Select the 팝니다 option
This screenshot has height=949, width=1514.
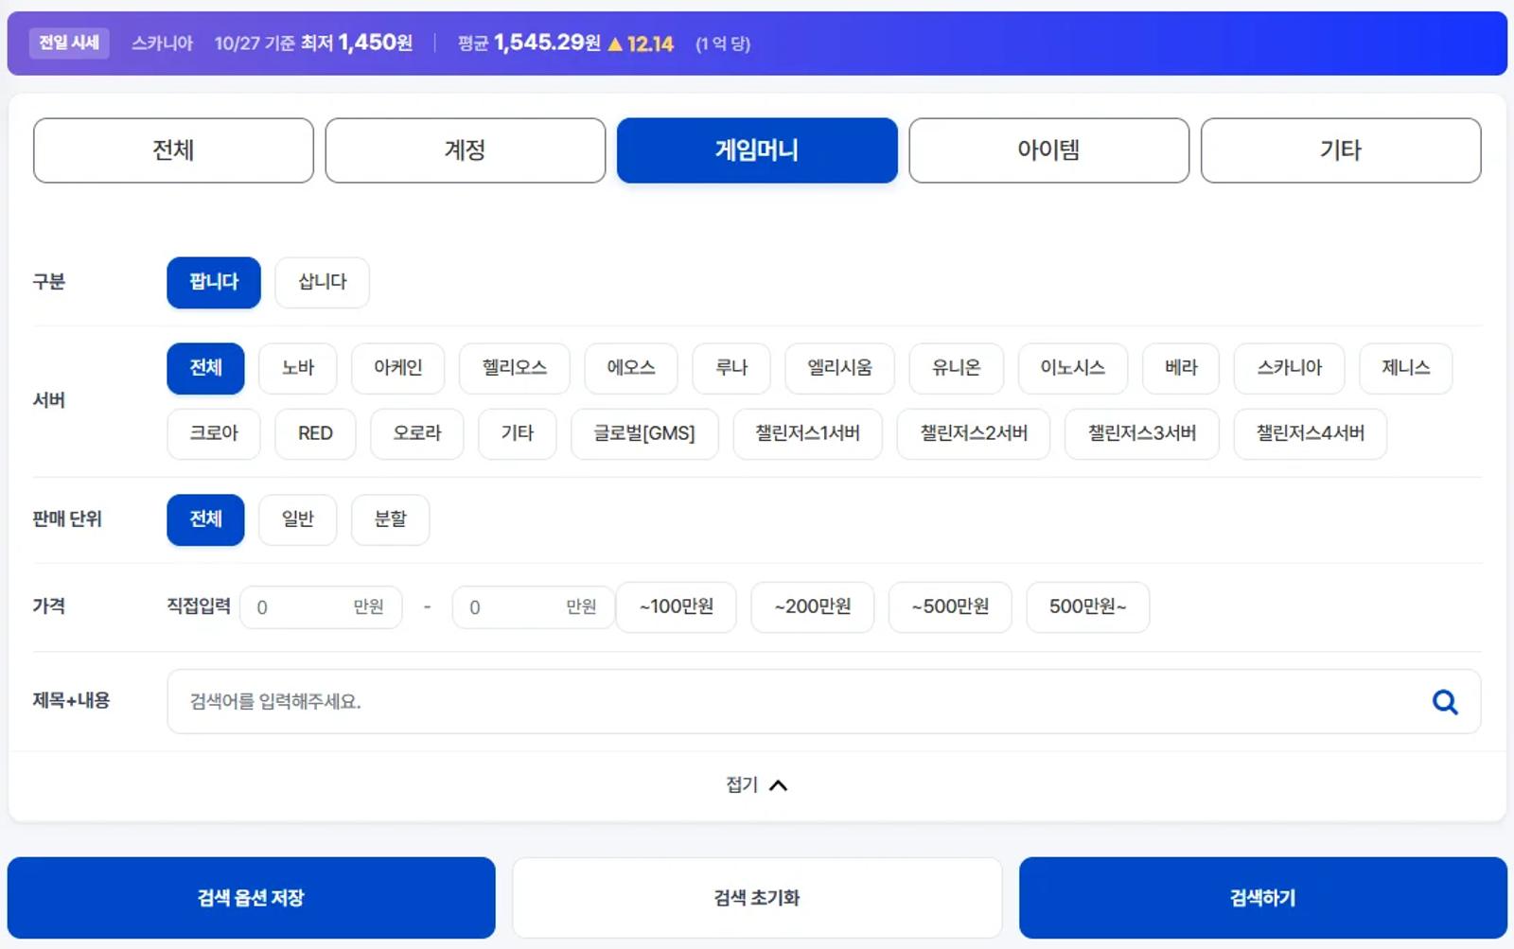(x=214, y=282)
